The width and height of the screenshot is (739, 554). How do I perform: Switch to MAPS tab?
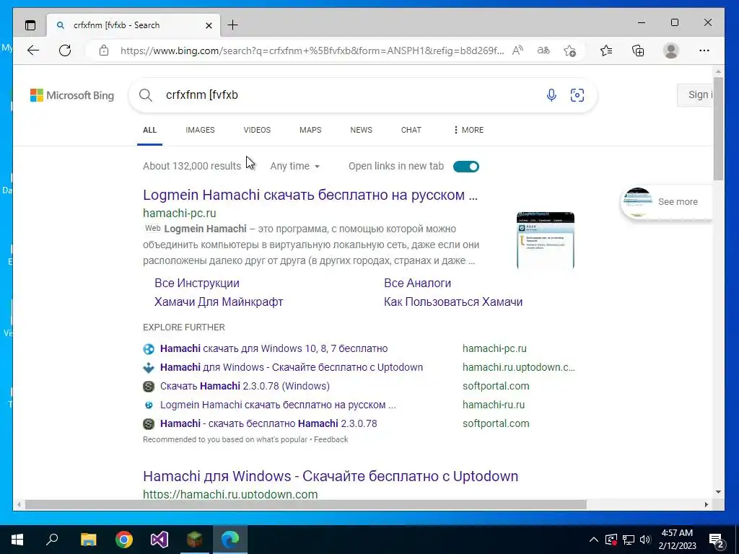310,130
